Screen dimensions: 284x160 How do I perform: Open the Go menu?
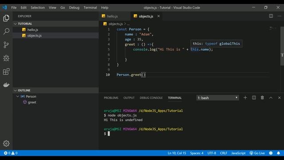[x=63, y=8]
